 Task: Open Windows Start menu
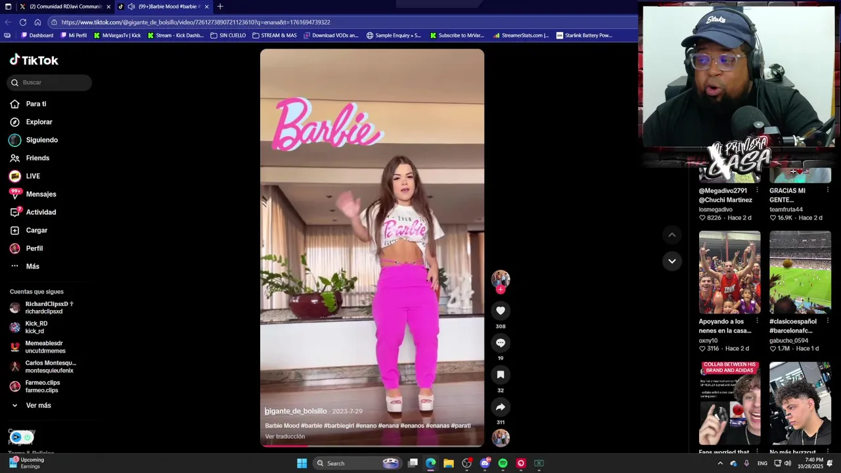point(302,463)
